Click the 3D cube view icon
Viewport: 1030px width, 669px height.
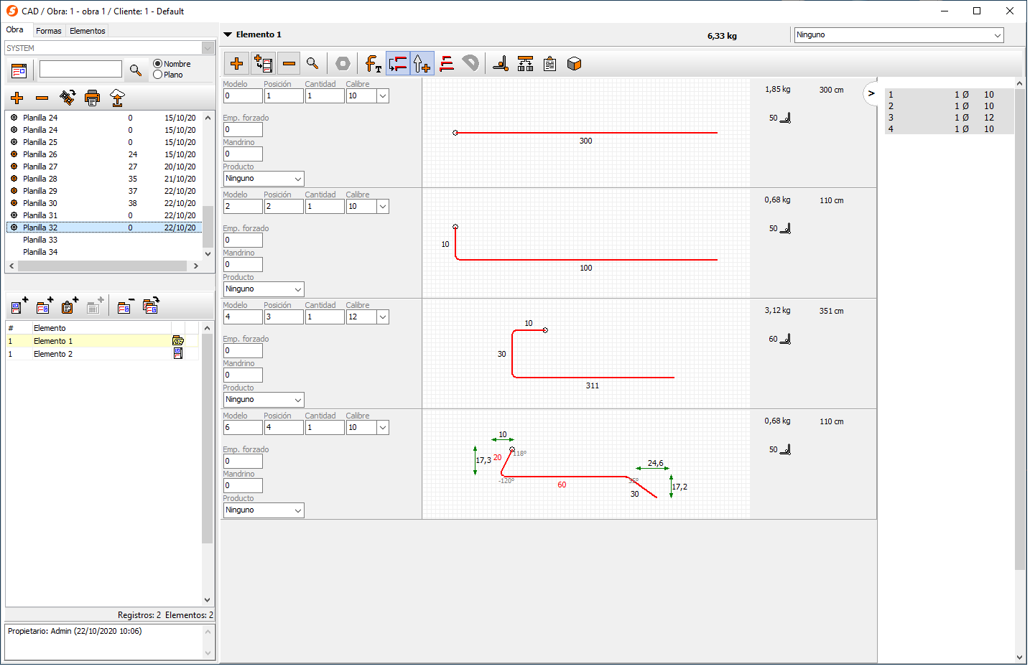[572, 63]
